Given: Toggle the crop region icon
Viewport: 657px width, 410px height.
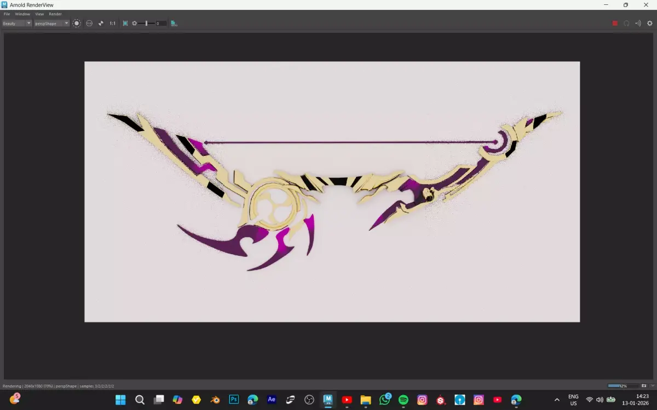Looking at the screenshot, I should tap(125, 24).
